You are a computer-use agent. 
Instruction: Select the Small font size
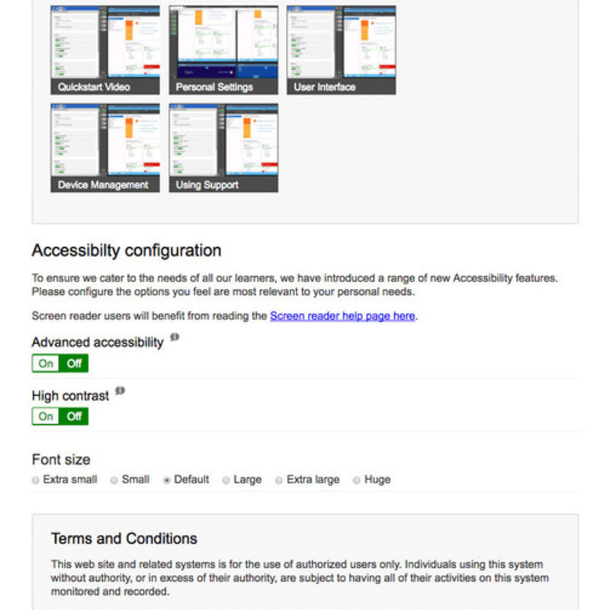tap(114, 480)
